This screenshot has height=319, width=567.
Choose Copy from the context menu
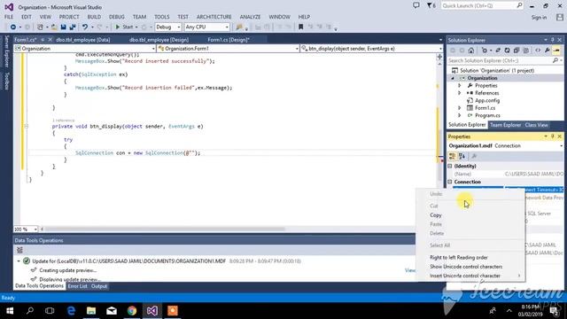point(436,215)
